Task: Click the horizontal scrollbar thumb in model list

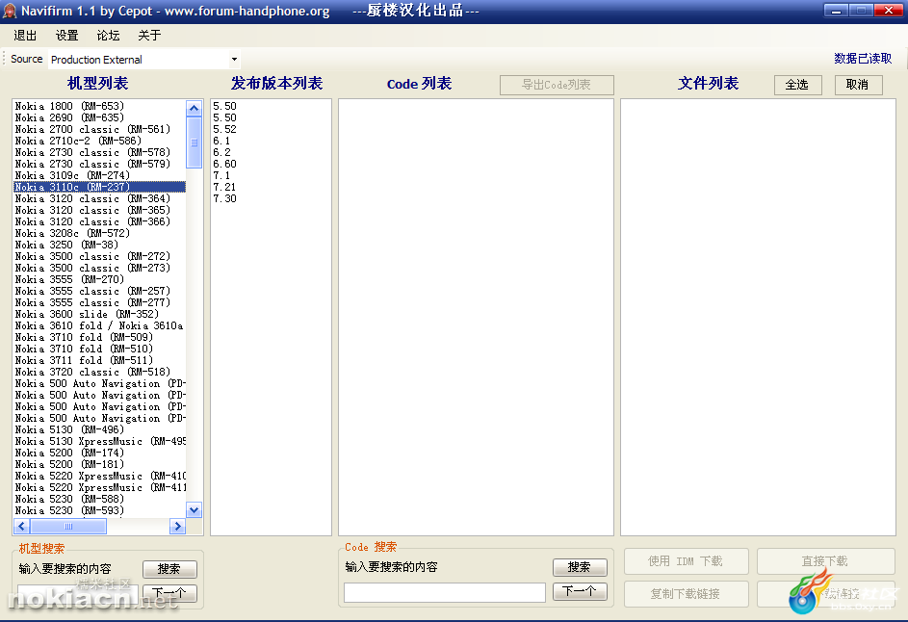Action: [x=68, y=527]
